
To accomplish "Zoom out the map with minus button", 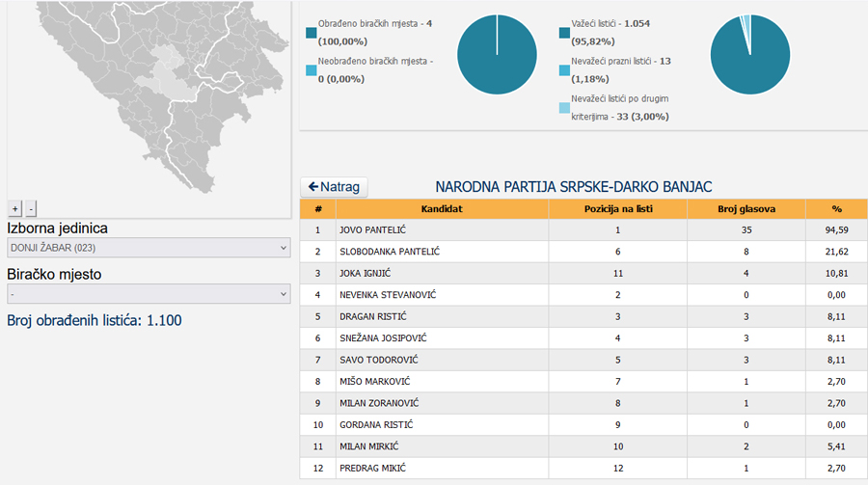I will click(31, 208).
